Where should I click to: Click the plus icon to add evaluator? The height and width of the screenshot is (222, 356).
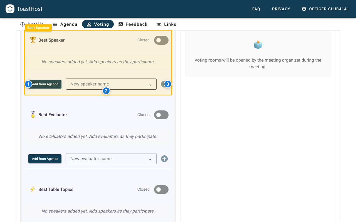tap(164, 159)
